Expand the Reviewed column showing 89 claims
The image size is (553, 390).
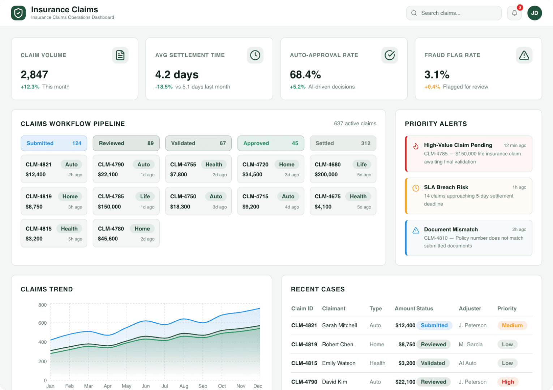click(x=126, y=143)
